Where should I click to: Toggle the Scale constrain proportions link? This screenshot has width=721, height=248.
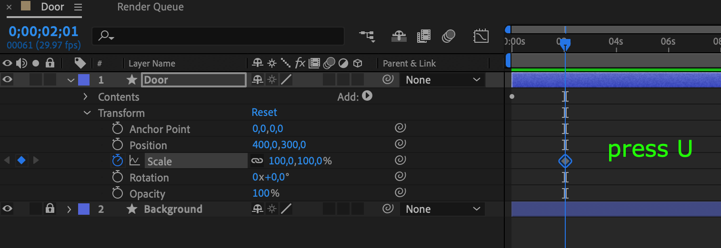pyautogui.click(x=257, y=161)
